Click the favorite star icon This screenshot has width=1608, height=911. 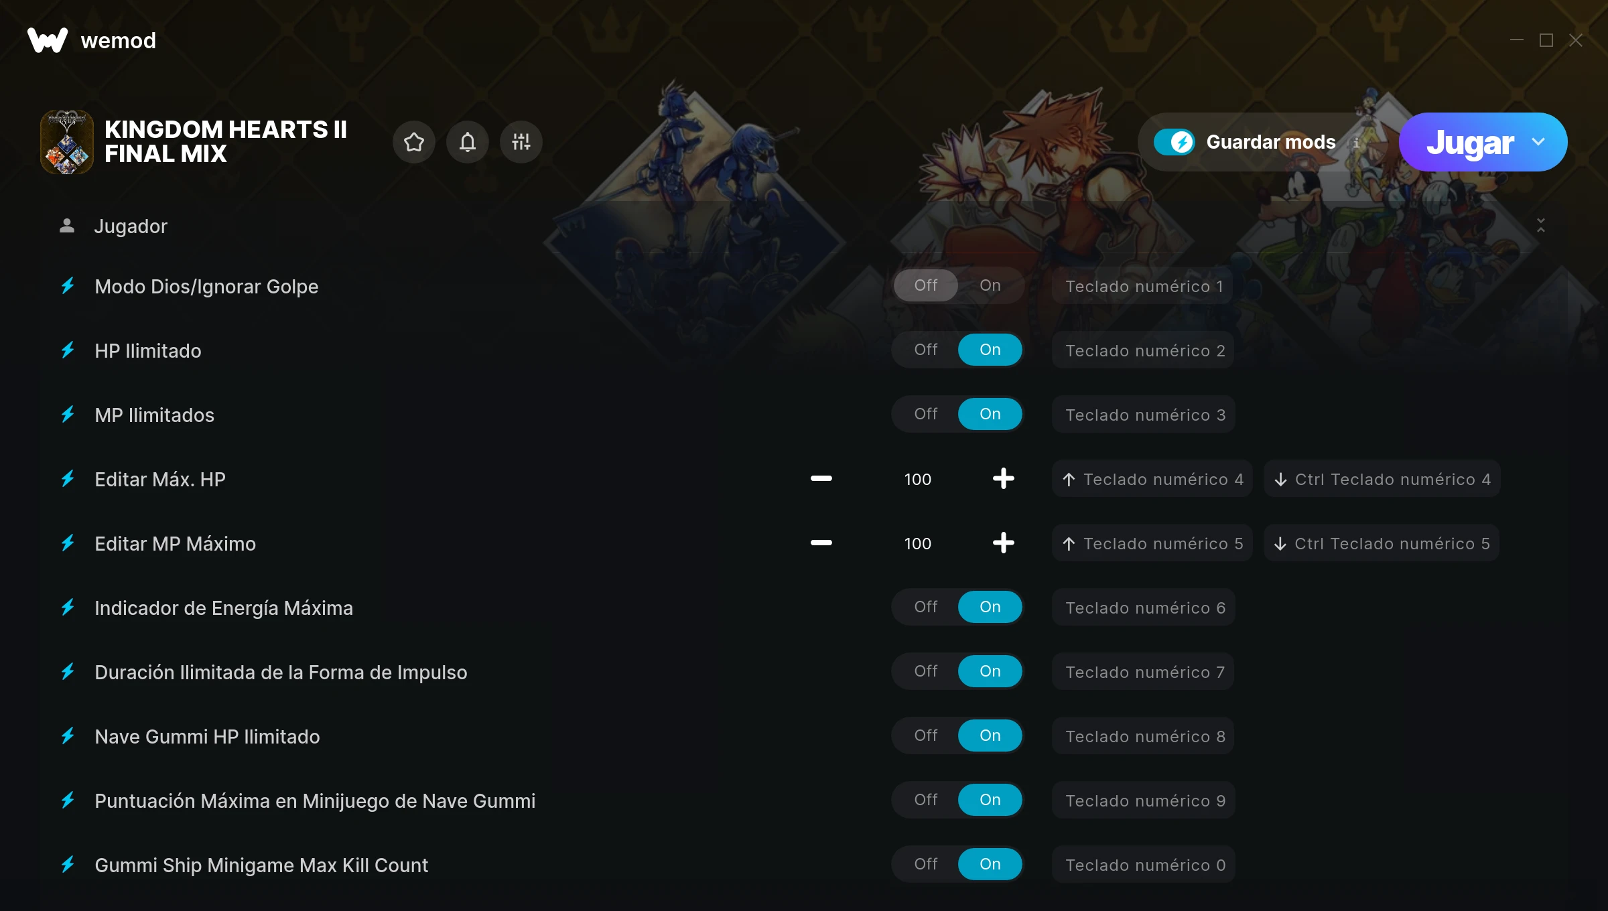(414, 142)
